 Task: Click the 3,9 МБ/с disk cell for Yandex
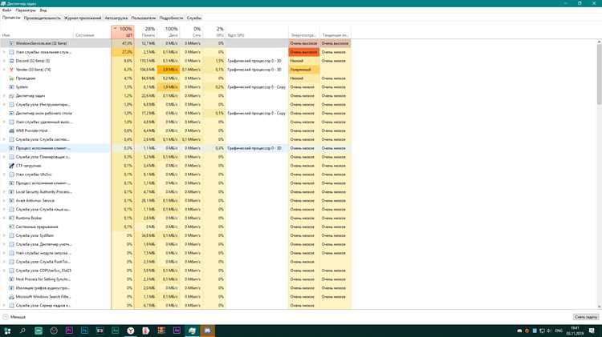[x=169, y=70]
